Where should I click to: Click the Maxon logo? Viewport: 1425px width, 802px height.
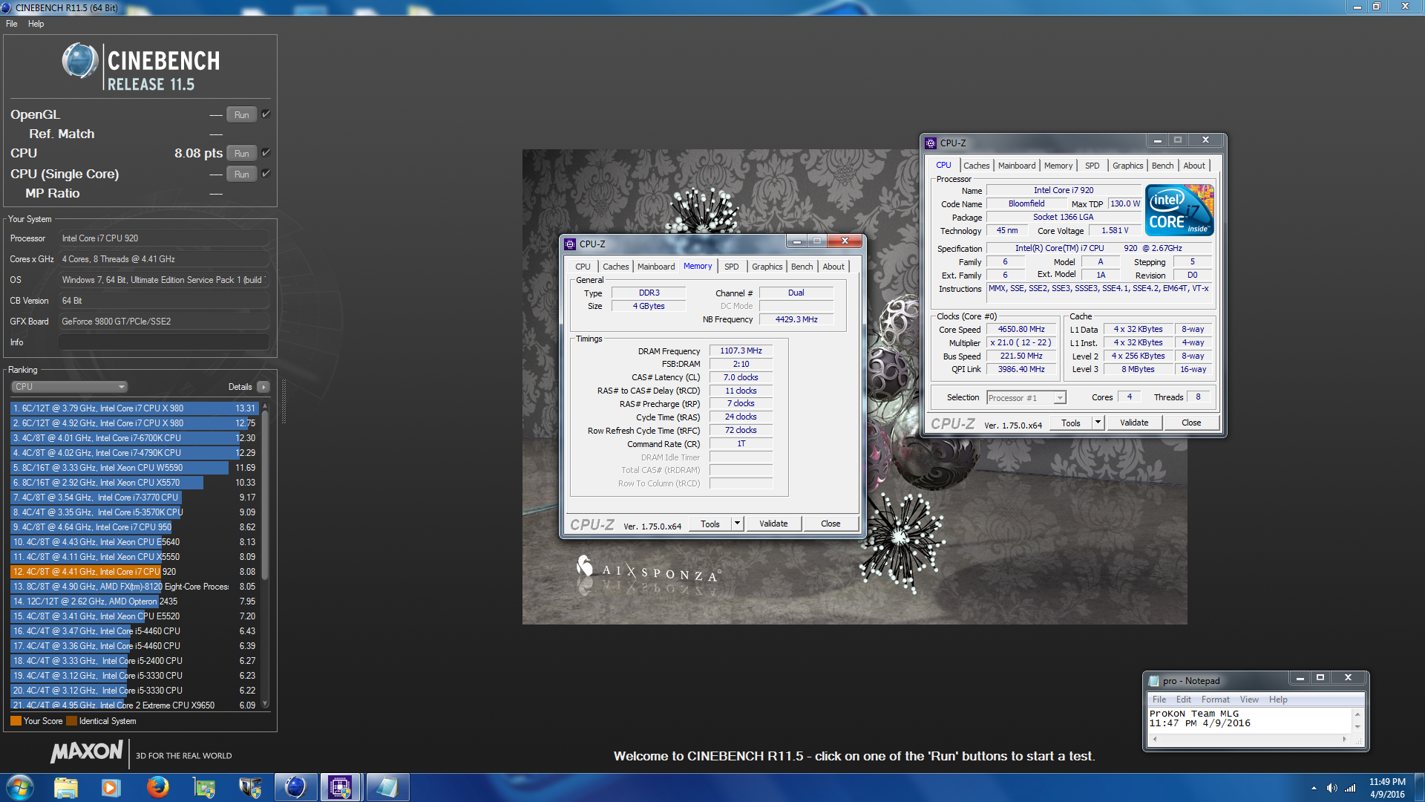[x=86, y=752]
